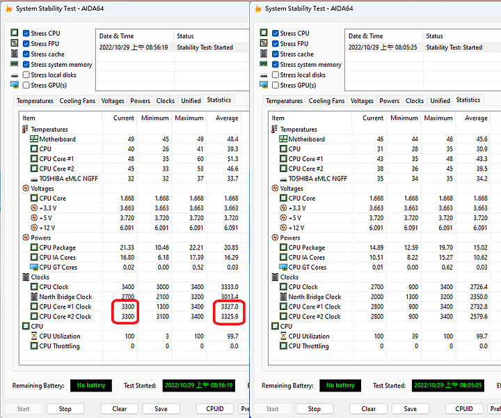Click Stop button in left window
The image size is (501, 418).
pyautogui.click(x=65, y=409)
